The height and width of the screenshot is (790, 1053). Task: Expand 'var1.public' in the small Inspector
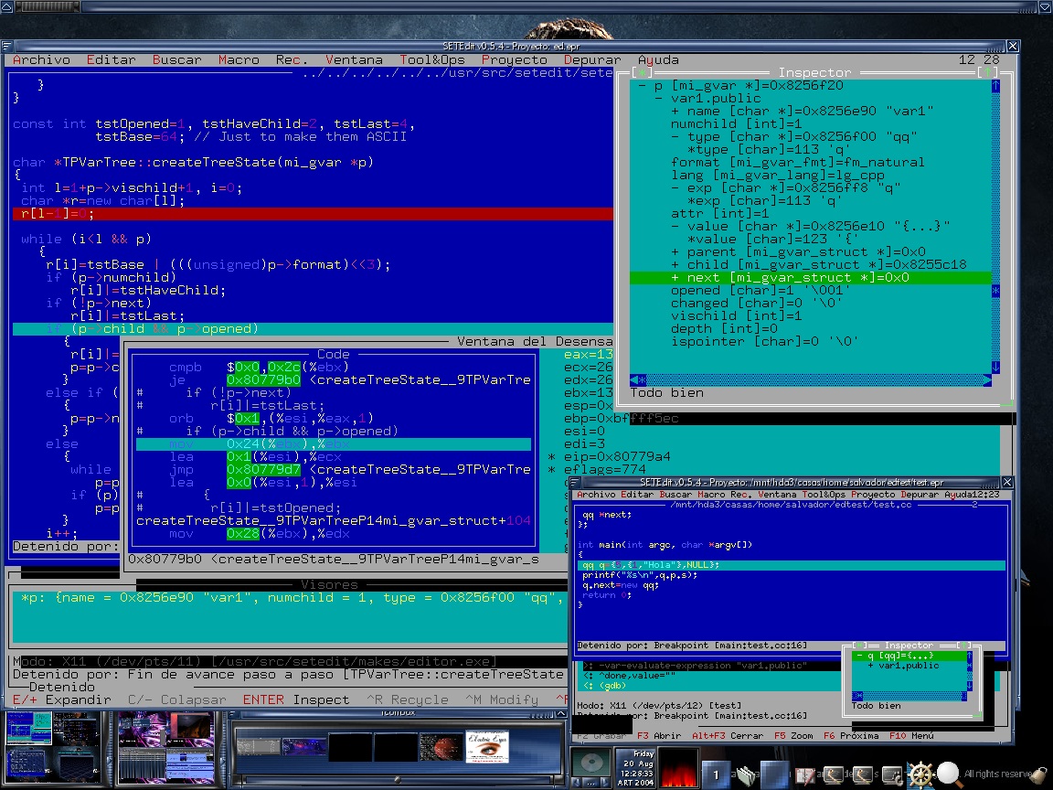coord(870,666)
